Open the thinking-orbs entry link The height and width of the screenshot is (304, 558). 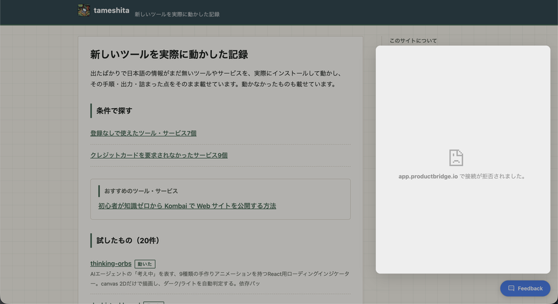111,264
